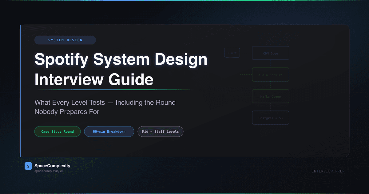Click the Postgres + S3 diagram box

pyautogui.click(x=271, y=118)
